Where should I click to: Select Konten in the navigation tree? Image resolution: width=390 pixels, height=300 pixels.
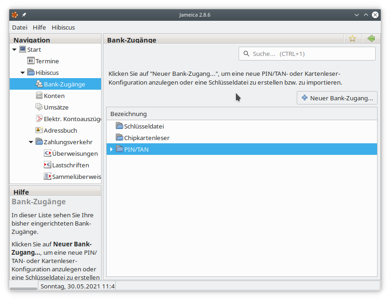click(54, 96)
